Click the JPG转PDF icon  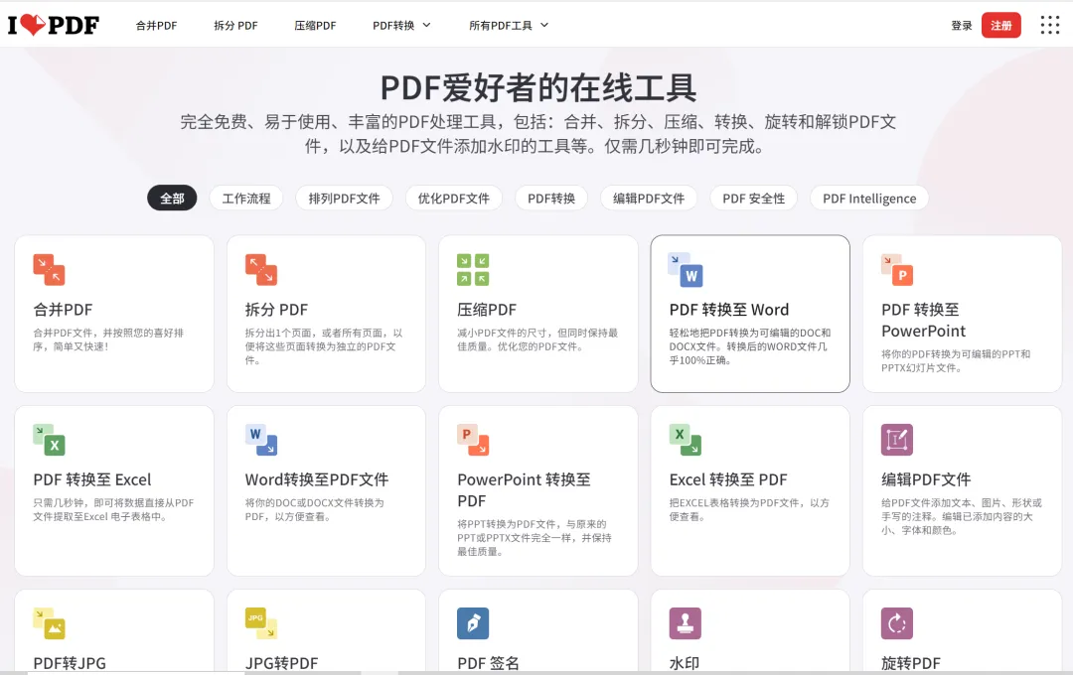pyautogui.click(x=260, y=623)
